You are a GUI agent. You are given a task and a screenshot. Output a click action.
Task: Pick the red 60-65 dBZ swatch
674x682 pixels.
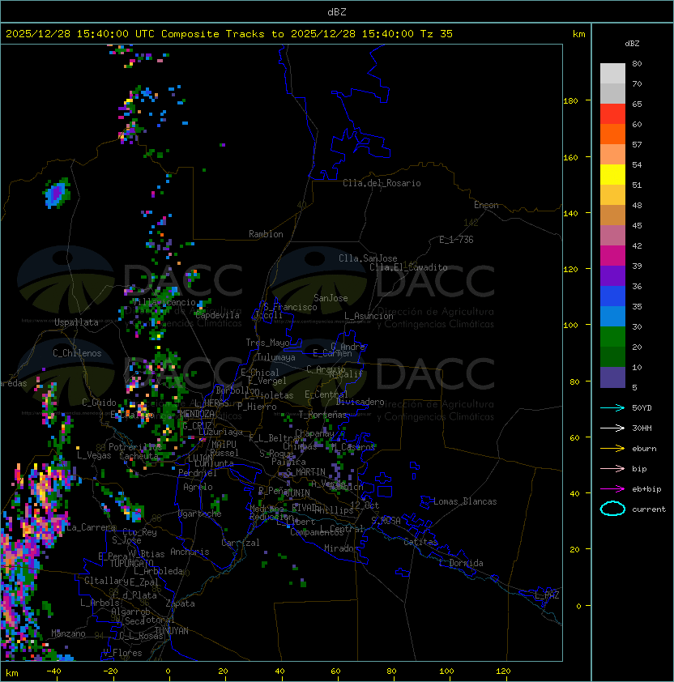point(612,114)
